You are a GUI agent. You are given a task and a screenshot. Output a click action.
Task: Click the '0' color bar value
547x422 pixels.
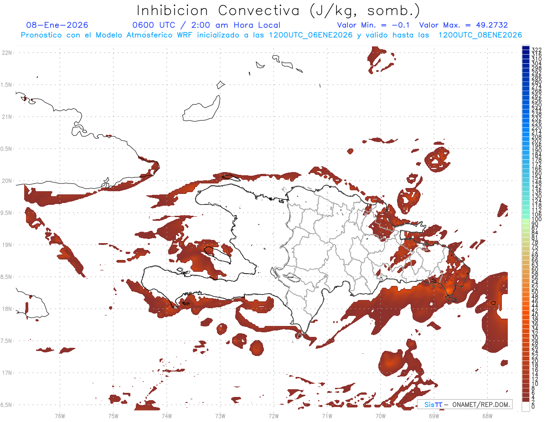[x=533, y=406]
